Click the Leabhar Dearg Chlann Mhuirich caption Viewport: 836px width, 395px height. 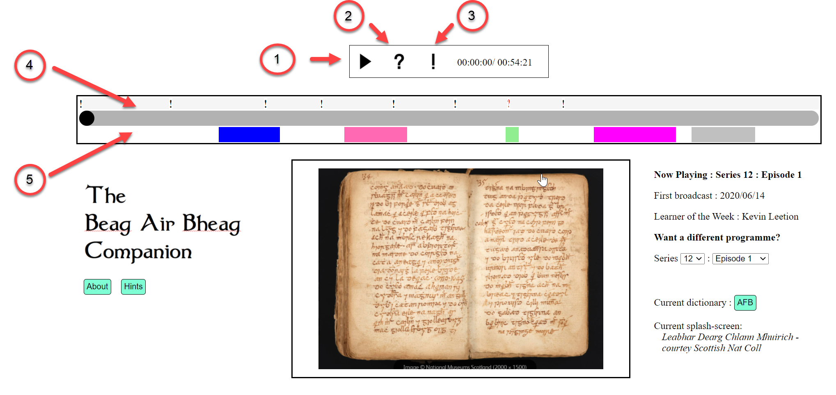pyautogui.click(x=730, y=343)
